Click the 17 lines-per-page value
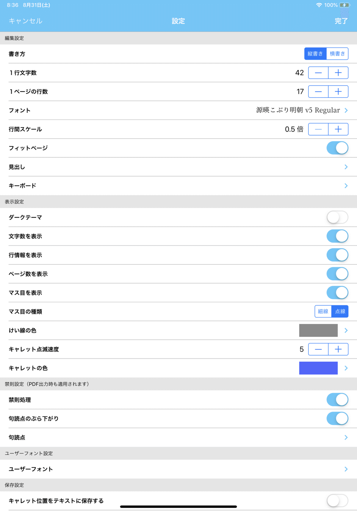The image size is (357, 511). [x=300, y=92]
